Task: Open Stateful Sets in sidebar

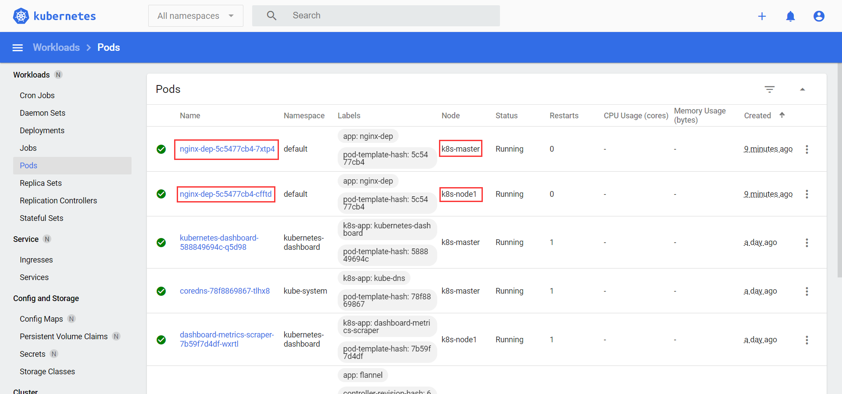Action: (42, 218)
